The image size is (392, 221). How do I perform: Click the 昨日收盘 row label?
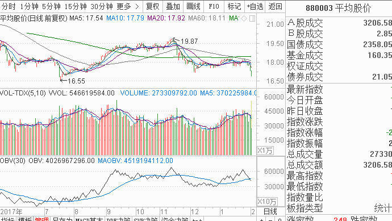305,111
